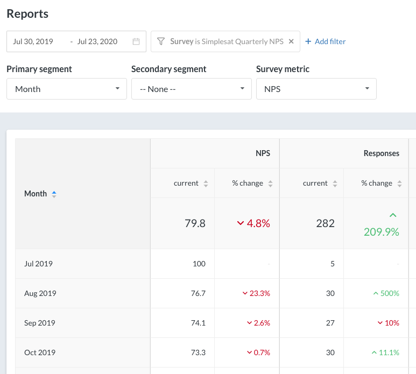Click the Sep 2019 NPS change 2.6%

click(x=258, y=323)
